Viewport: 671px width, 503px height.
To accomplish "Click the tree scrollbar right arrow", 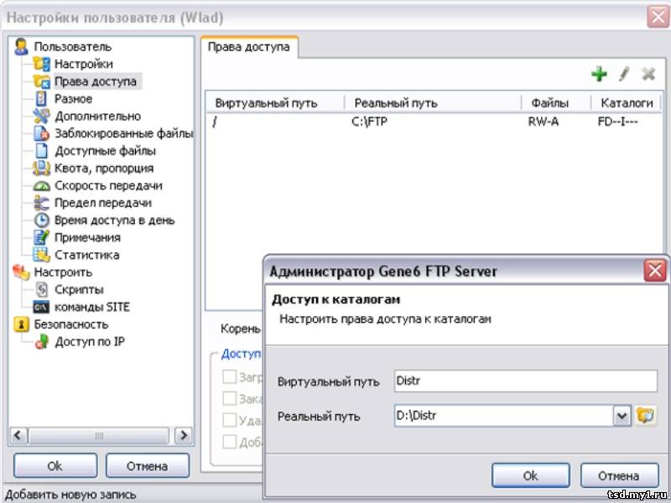I will [184, 435].
